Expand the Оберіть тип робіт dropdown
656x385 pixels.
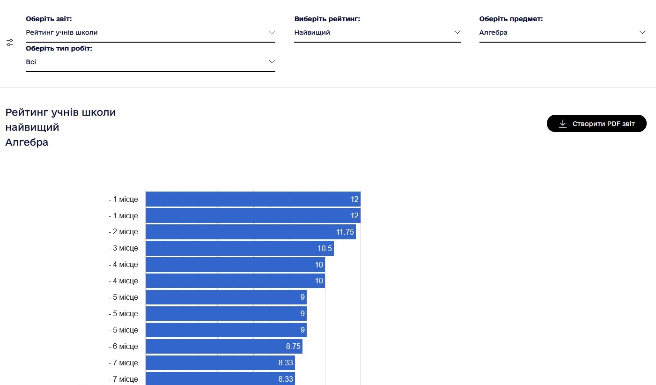(x=150, y=62)
